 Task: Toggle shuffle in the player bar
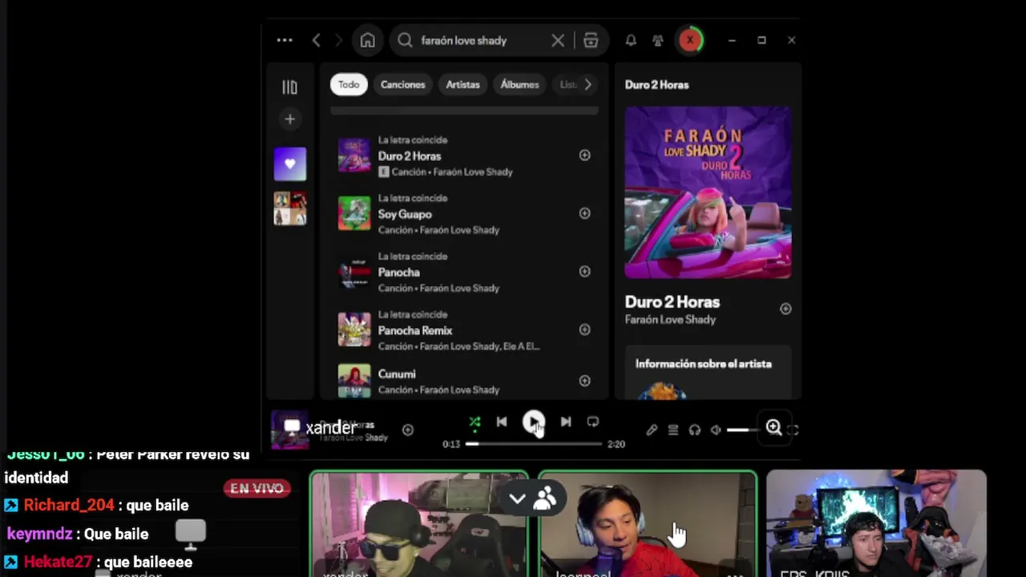475,422
